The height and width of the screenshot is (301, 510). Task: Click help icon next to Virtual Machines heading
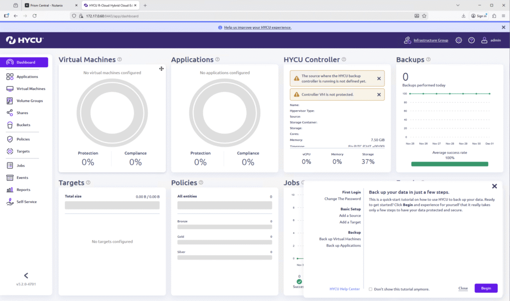point(120,59)
